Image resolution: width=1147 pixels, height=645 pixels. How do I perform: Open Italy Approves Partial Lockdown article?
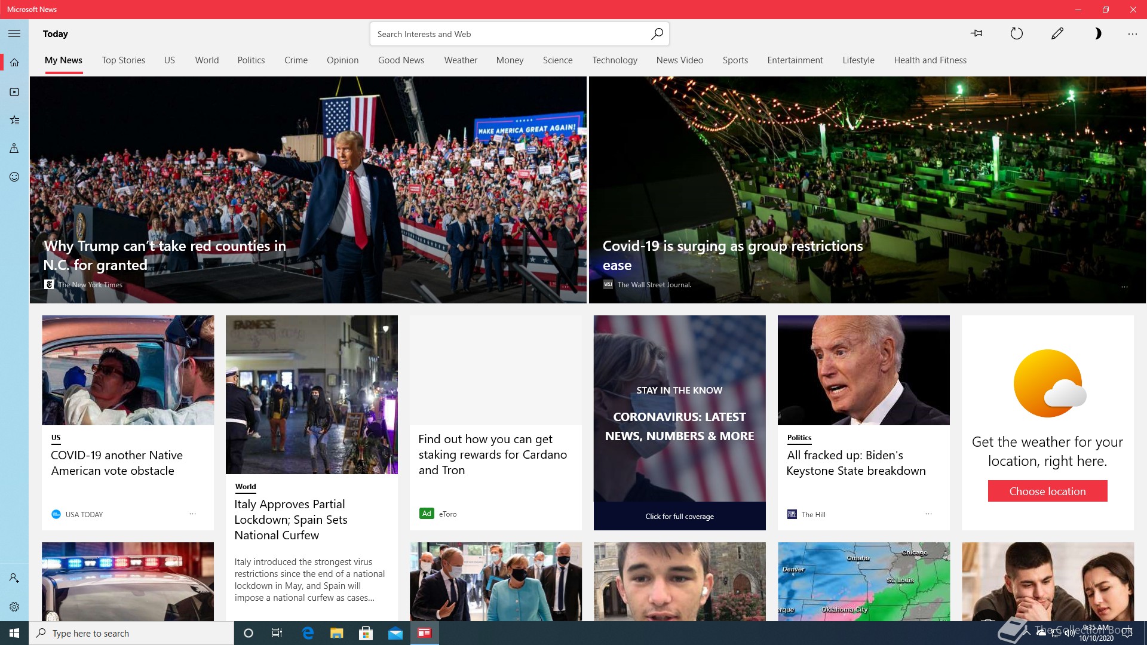point(291,520)
